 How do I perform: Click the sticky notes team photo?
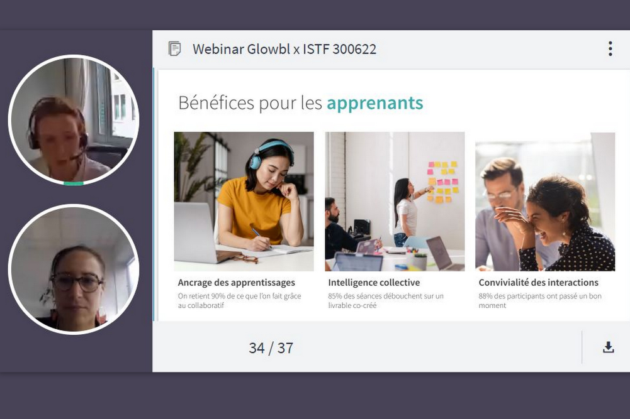coord(395,201)
